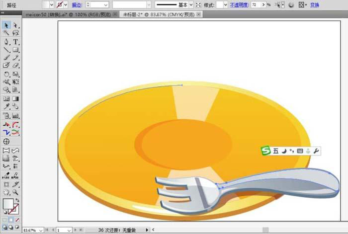Click the swap fill and stroke arrow

[17, 200]
